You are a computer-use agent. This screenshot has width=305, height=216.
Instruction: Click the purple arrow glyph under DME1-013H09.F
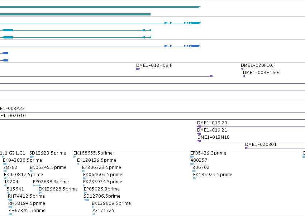point(138,69)
